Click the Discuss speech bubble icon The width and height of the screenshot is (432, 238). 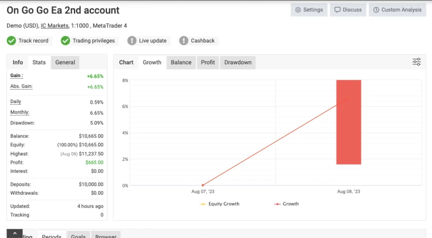click(337, 10)
